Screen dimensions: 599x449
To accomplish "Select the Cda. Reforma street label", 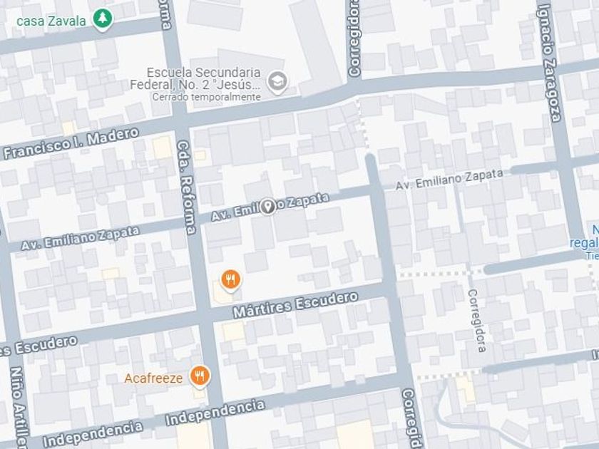I will [187, 187].
